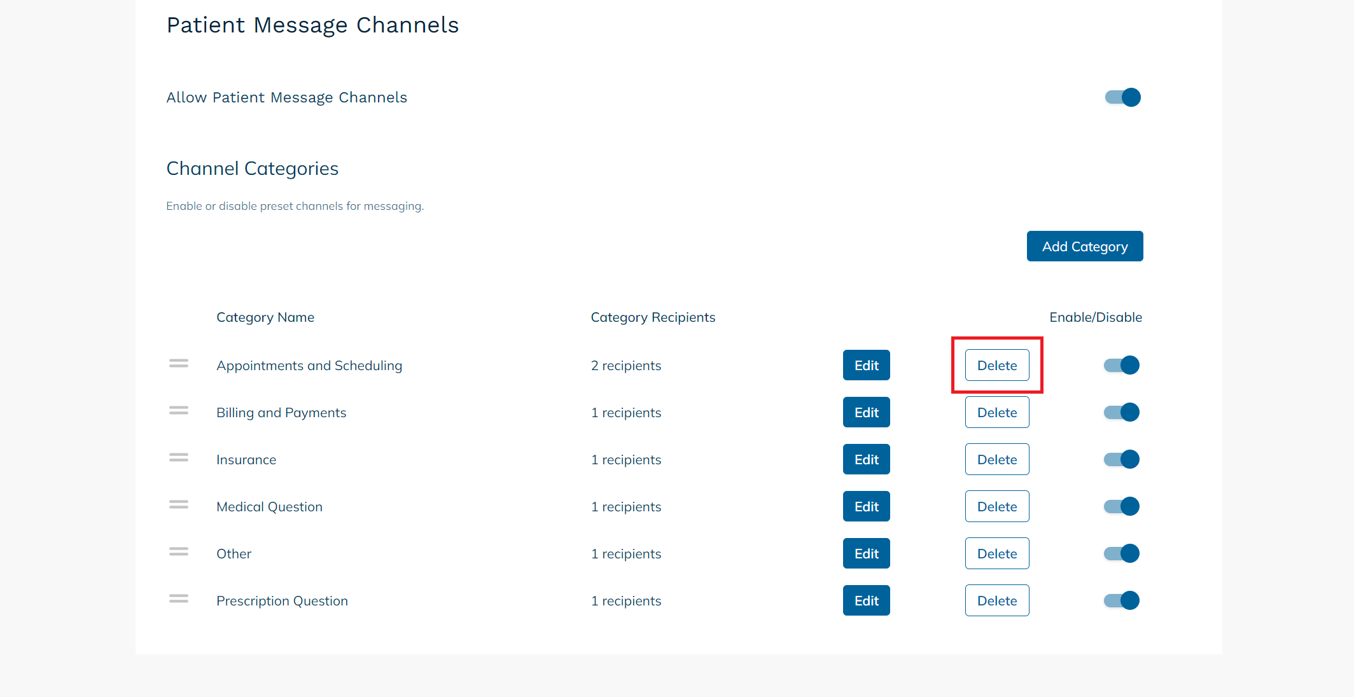
Task: Click '1 recipients' in the Medical Question row
Action: 626,507
